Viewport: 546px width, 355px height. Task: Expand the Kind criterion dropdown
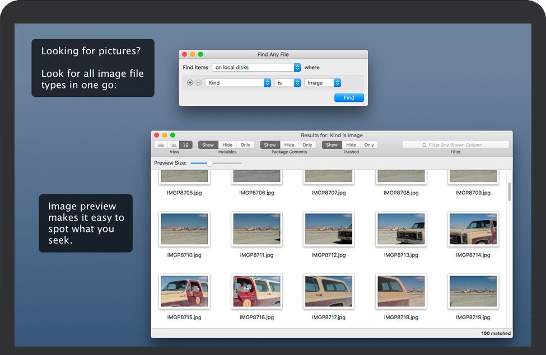(x=238, y=83)
